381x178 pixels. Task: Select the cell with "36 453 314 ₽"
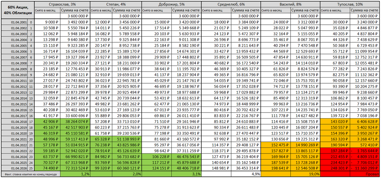246,168
